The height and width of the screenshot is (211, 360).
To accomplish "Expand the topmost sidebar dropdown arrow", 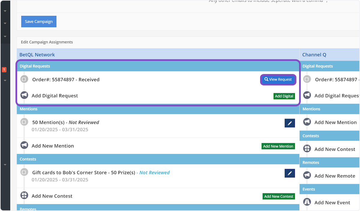I will pyautogui.click(x=5, y=11).
